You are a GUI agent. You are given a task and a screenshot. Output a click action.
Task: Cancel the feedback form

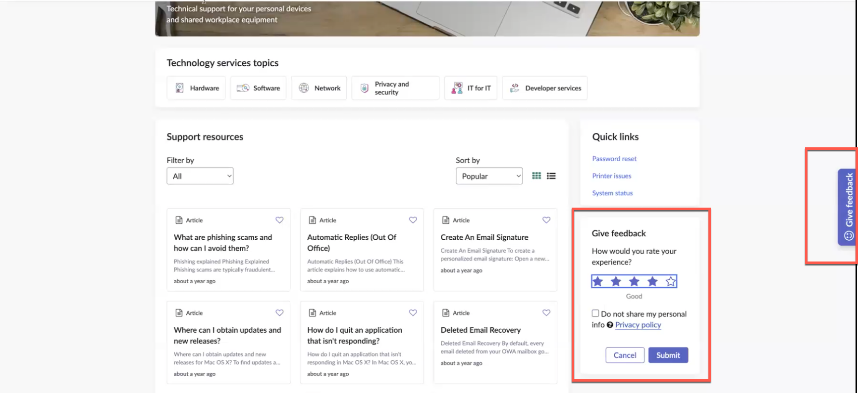(625, 355)
